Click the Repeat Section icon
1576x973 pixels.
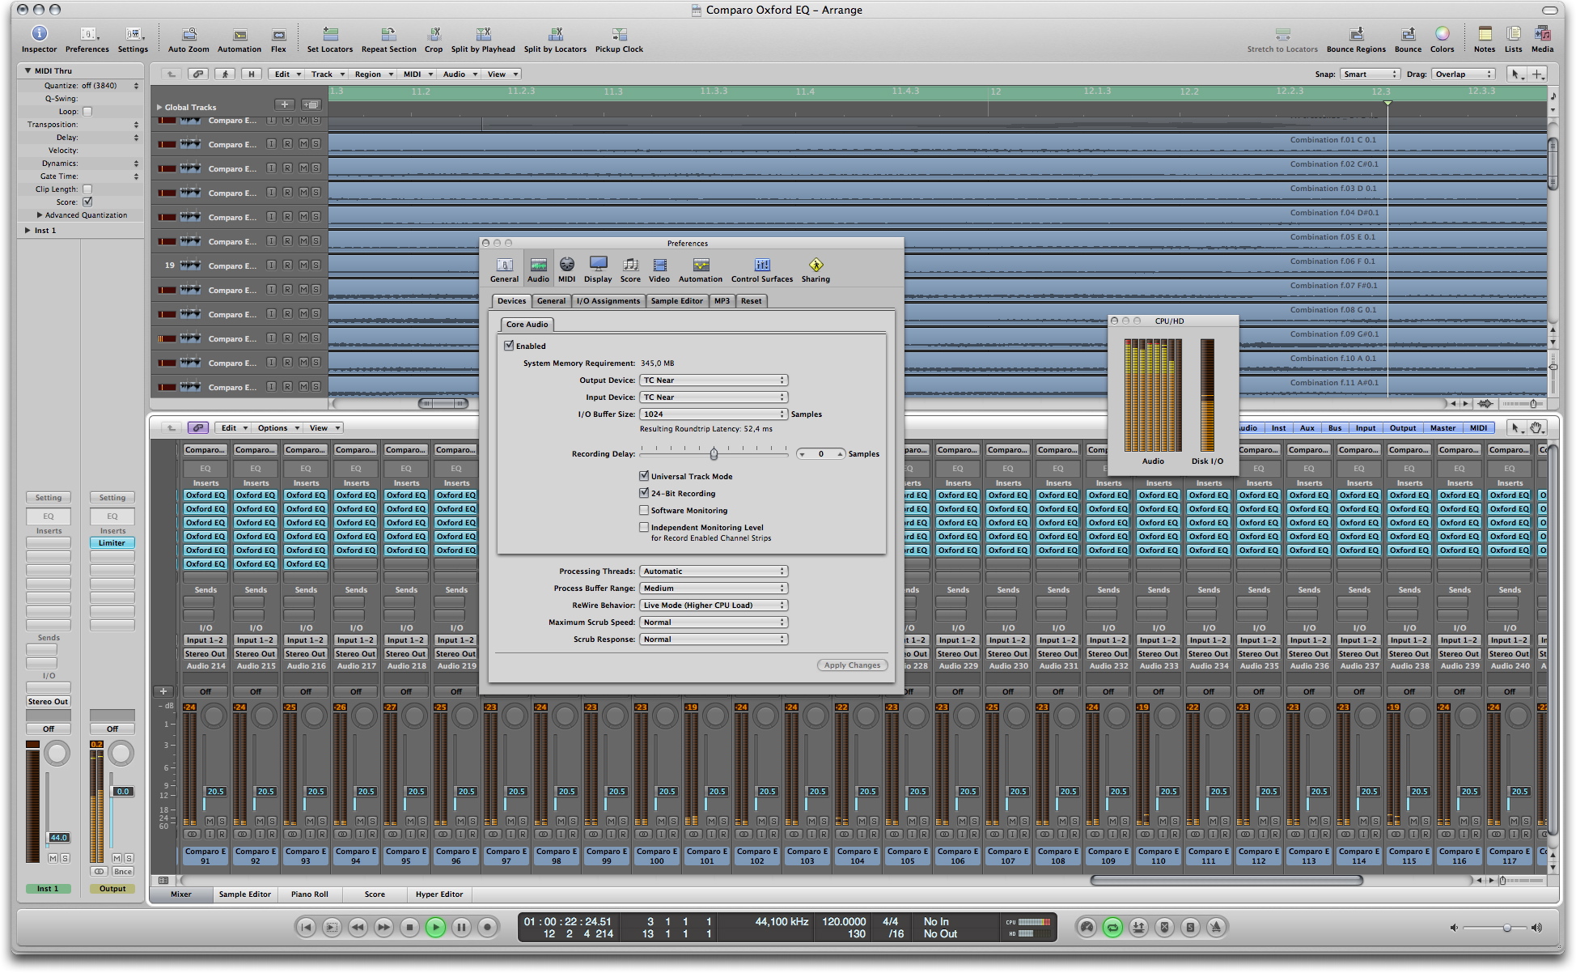[388, 34]
